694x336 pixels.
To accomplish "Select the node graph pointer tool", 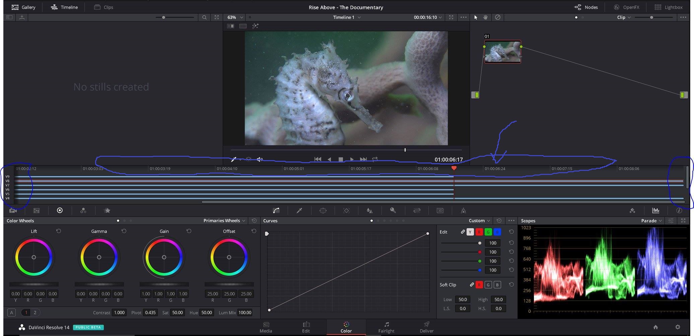I will tap(476, 17).
